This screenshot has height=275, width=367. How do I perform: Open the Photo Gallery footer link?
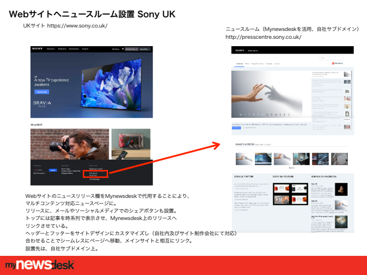(x=66, y=169)
